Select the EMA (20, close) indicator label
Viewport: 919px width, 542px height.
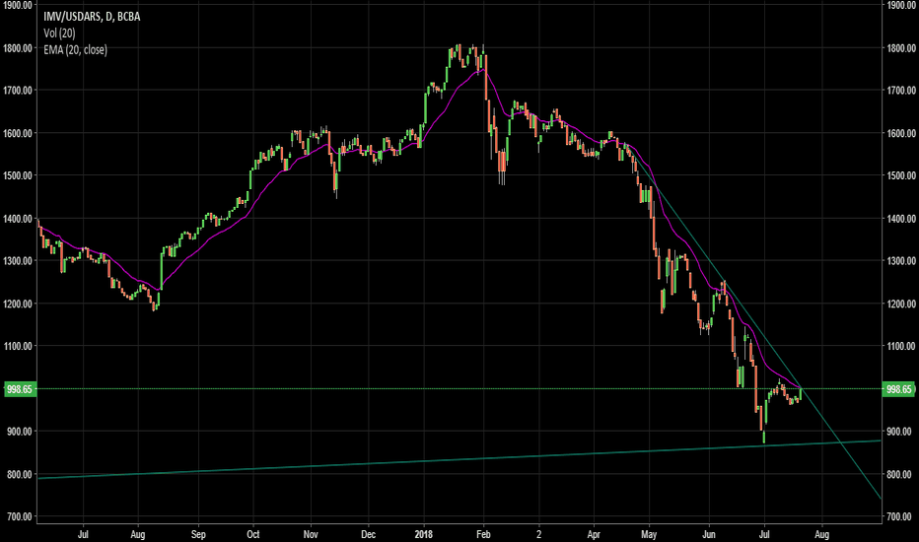tap(76, 50)
